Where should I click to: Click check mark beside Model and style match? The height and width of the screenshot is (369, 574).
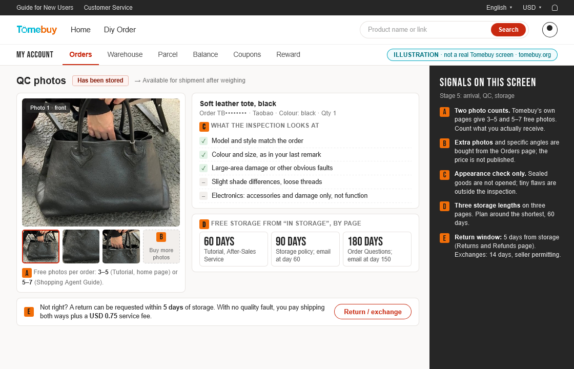coord(203,141)
